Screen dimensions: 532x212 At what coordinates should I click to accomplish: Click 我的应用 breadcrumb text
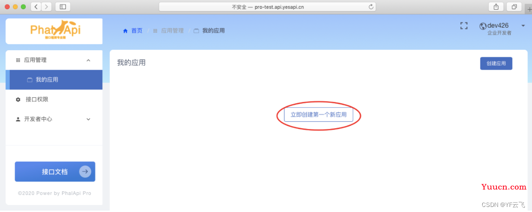[x=213, y=31]
